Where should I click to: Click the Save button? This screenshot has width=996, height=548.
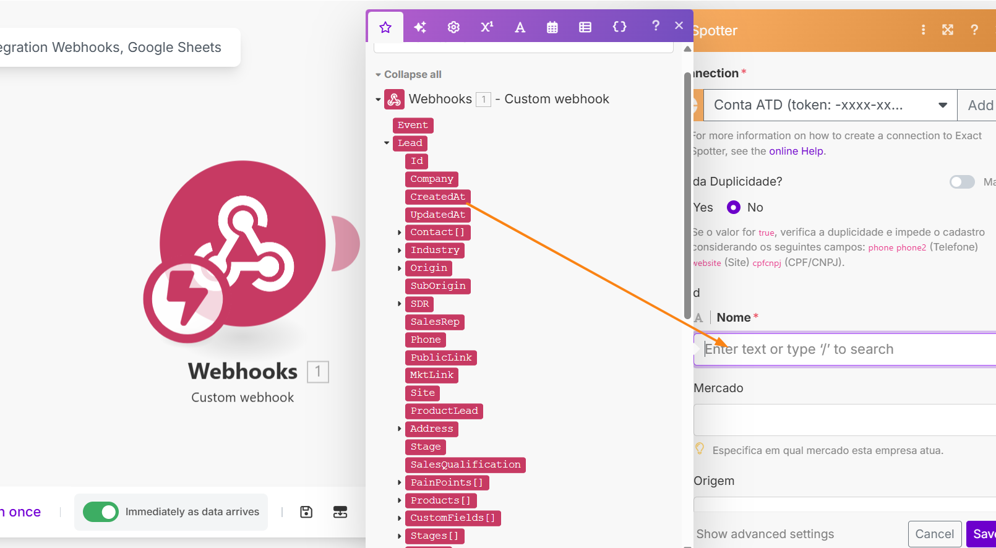tap(981, 534)
